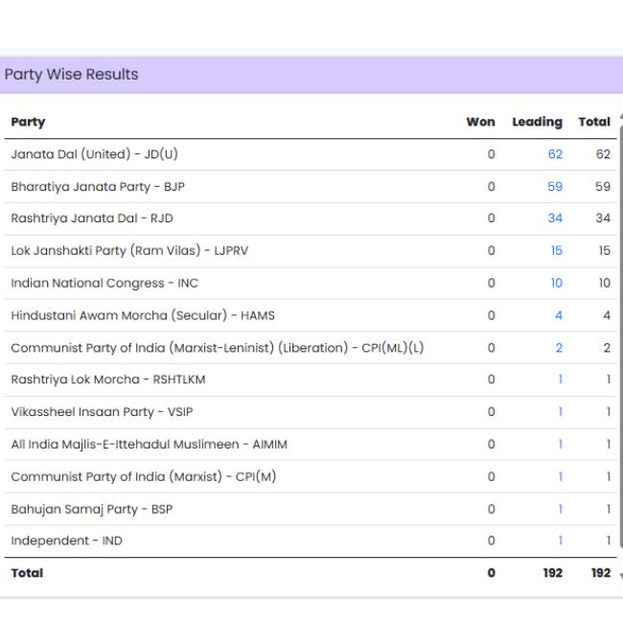The image size is (623, 623).
Task: Select Bahujan Samaj Party - BSP name
Action: coord(92,509)
